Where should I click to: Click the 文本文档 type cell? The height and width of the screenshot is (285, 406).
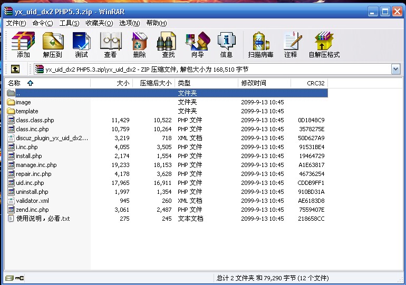[190, 219]
